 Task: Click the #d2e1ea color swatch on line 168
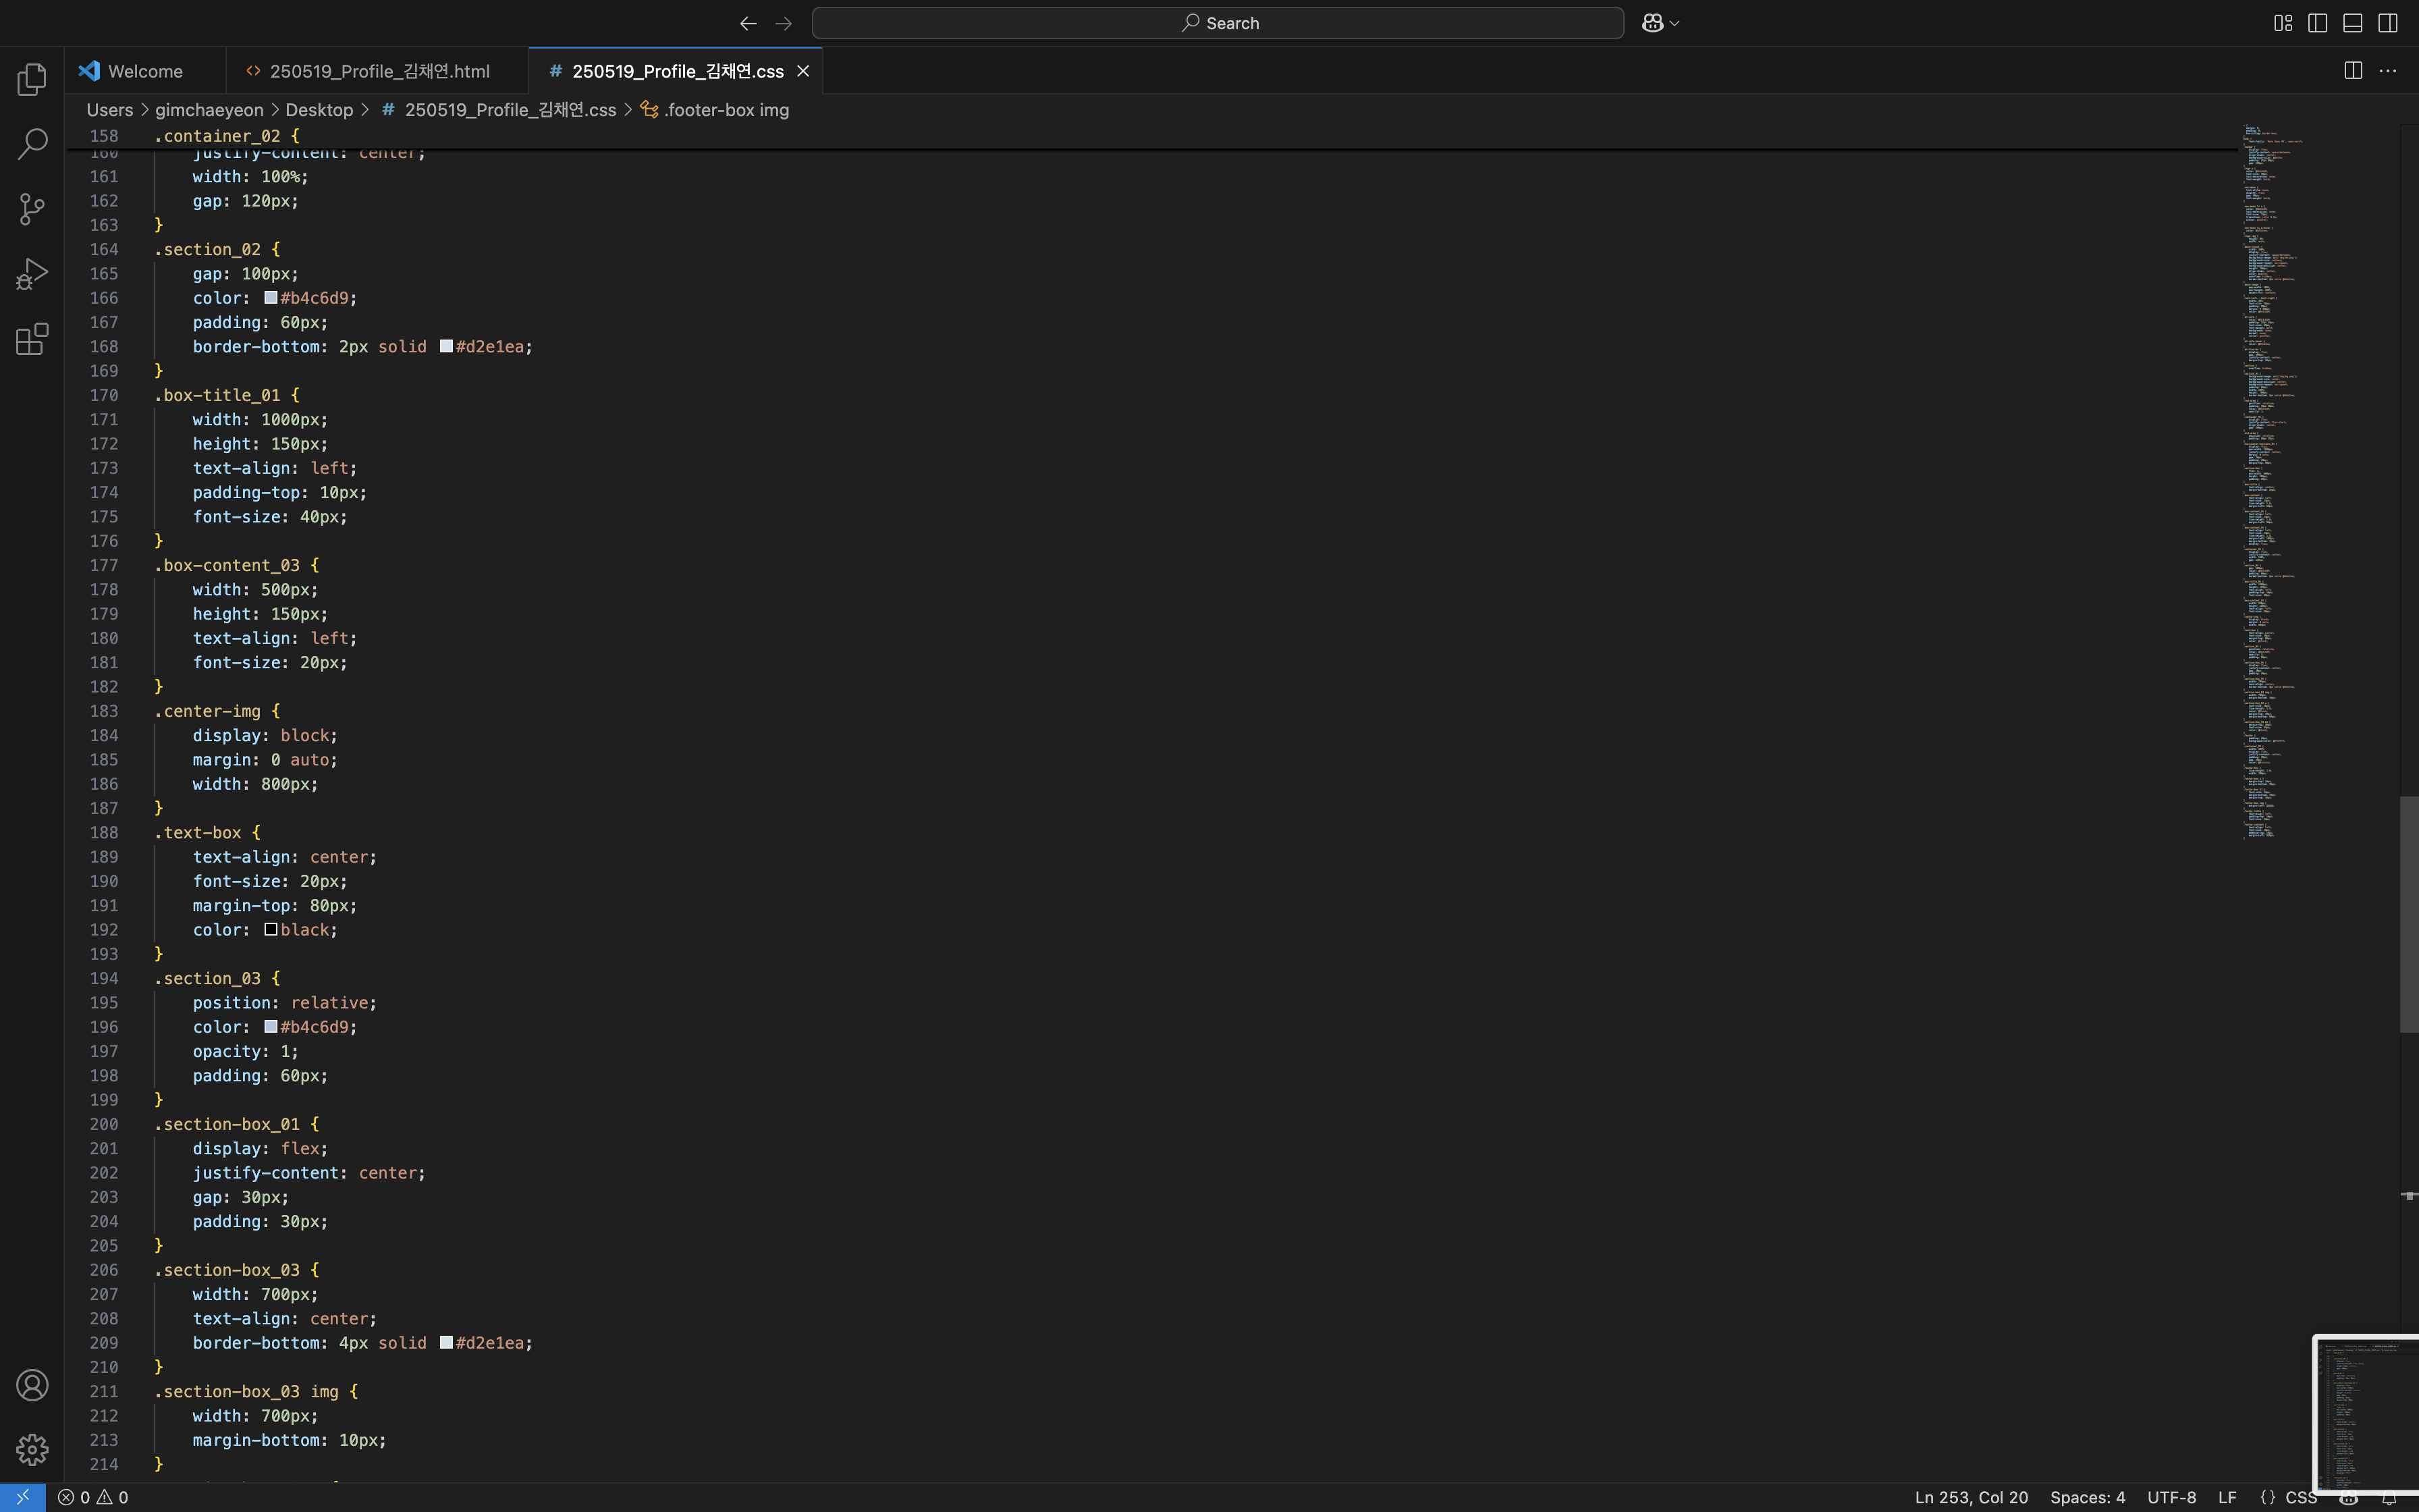click(446, 346)
